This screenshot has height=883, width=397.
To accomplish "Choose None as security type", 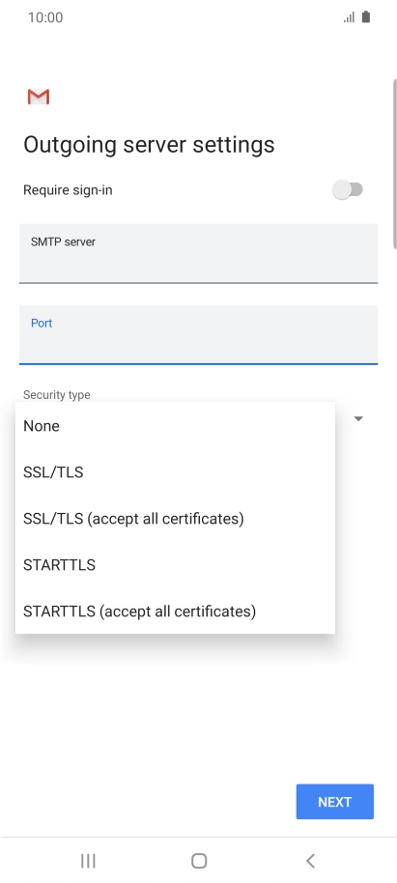I will pyautogui.click(x=175, y=426).
